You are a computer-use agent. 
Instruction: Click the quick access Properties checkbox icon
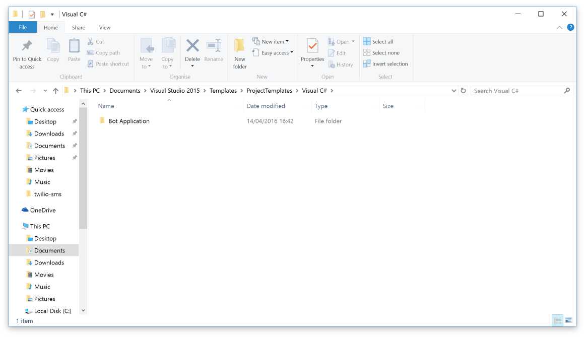tap(32, 15)
